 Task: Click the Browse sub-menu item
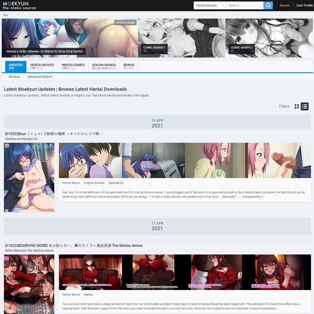(x=14, y=77)
